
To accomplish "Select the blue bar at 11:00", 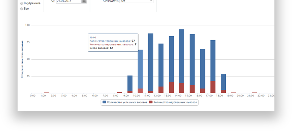I will [151, 62].
